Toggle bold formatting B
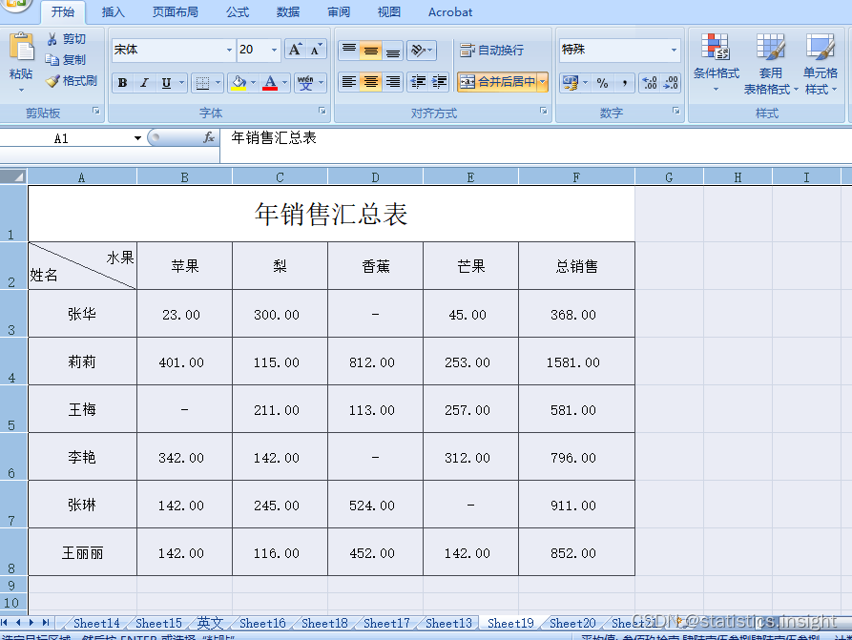The width and height of the screenshot is (852, 640). point(123,83)
